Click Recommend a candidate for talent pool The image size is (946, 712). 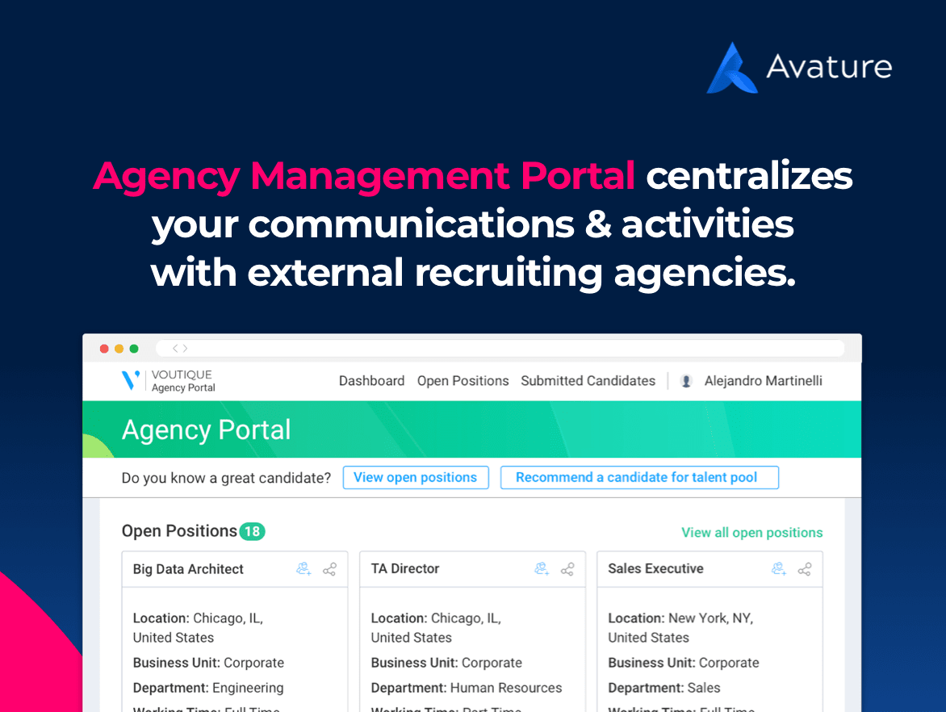639,477
